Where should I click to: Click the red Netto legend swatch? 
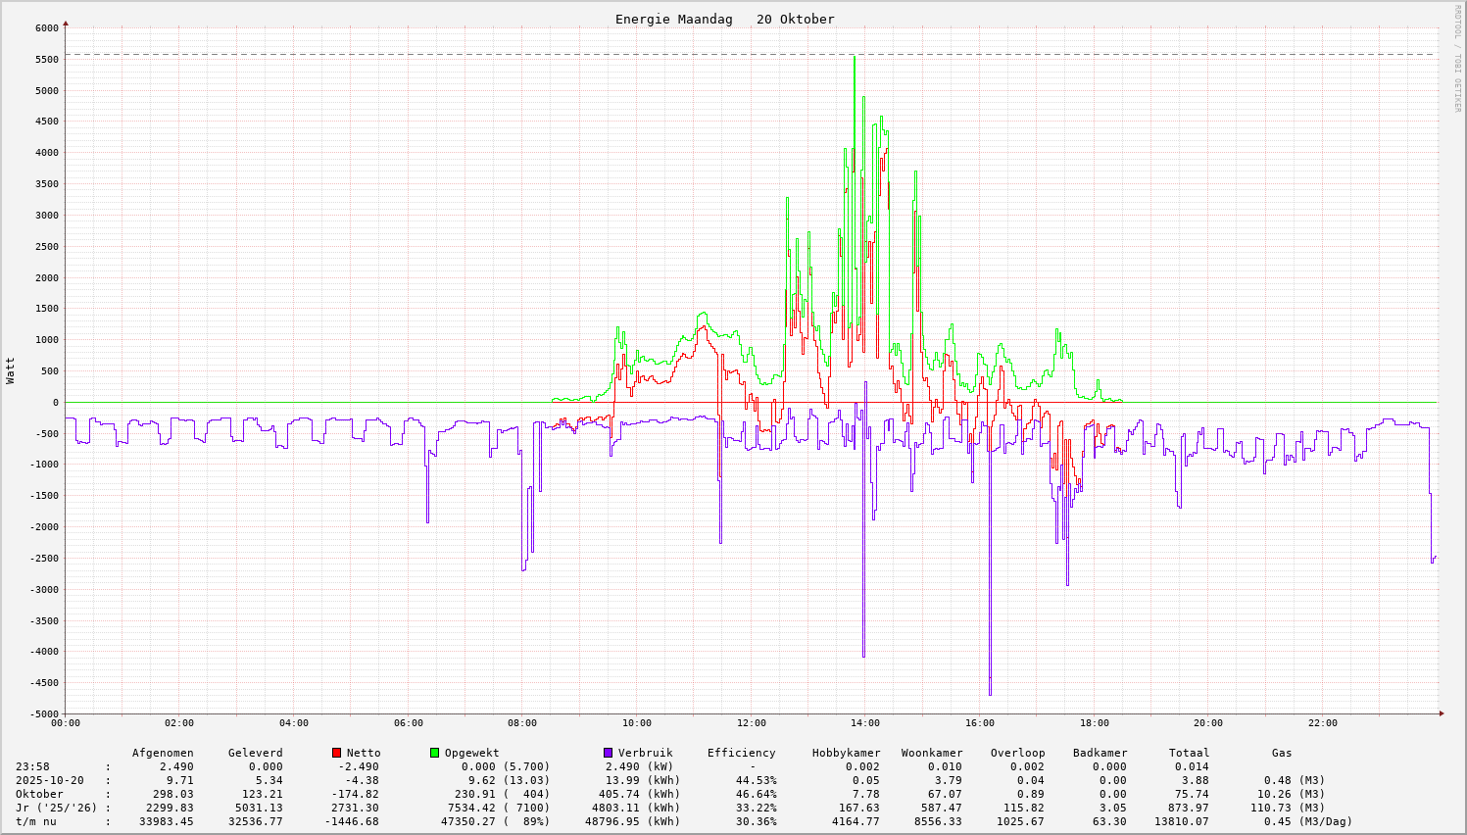(x=336, y=753)
